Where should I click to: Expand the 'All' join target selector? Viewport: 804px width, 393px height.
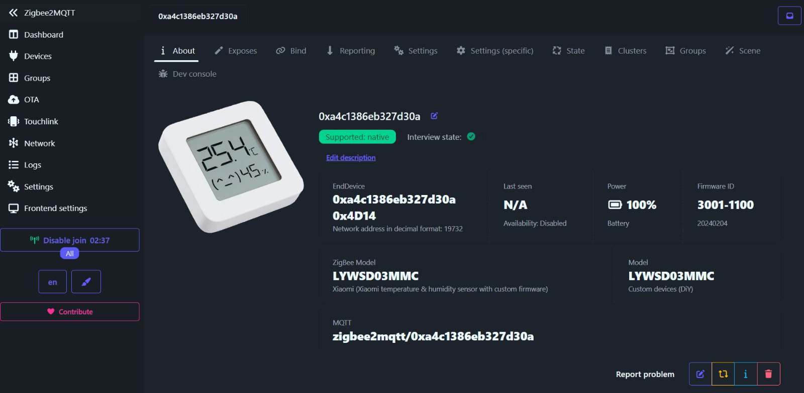(69, 254)
